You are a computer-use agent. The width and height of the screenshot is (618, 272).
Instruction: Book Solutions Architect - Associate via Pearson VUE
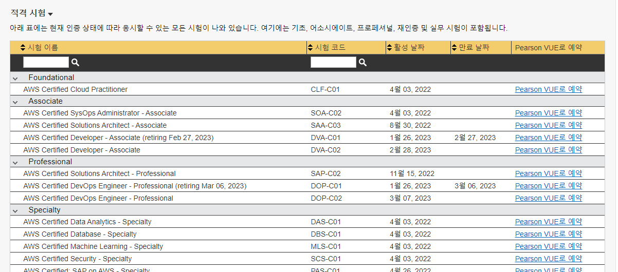pyautogui.click(x=549, y=125)
